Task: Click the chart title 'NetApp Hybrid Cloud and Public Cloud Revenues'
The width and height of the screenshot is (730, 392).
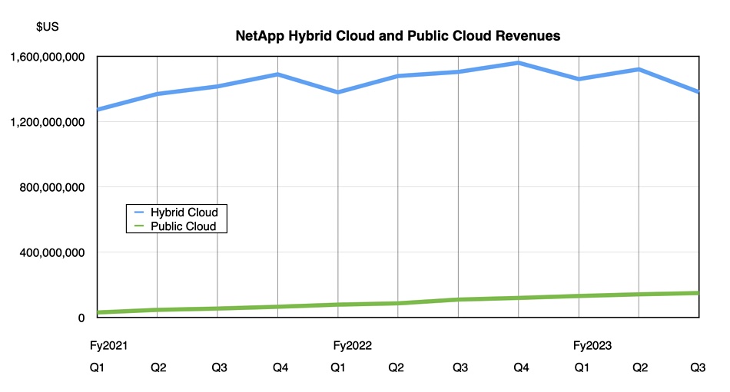Action: pyautogui.click(x=397, y=36)
